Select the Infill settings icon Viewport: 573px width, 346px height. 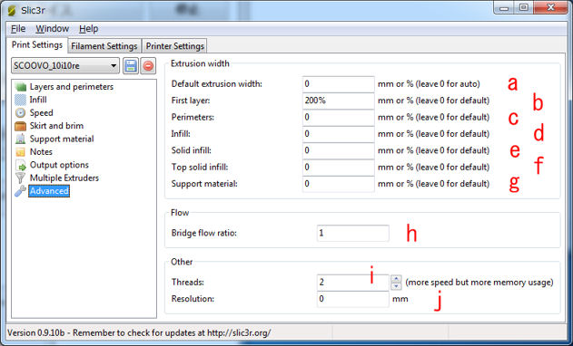(21, 100)
